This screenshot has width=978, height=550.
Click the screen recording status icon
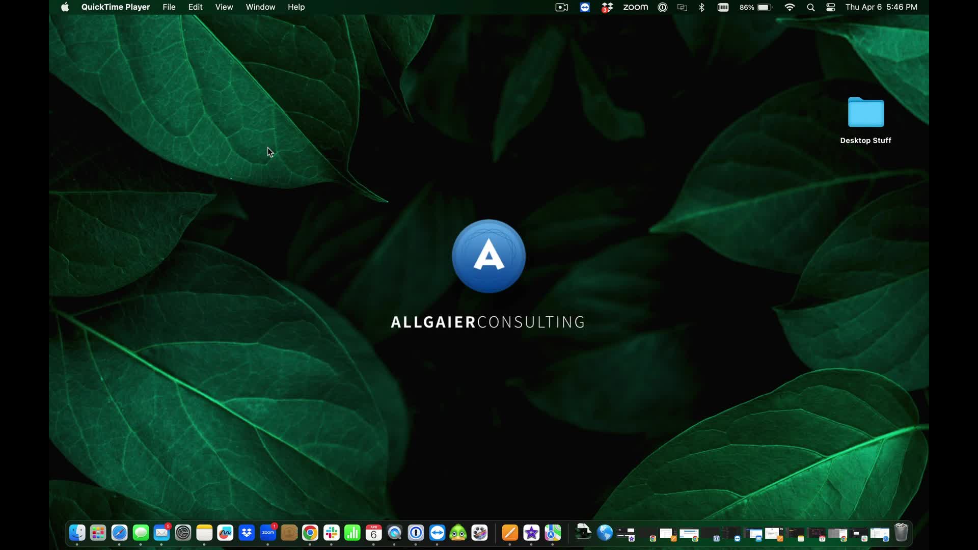pyautogui.click(x=561, y=7)
